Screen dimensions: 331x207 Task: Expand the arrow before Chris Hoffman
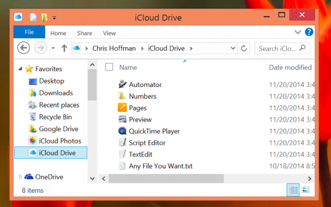pos(86,49)
